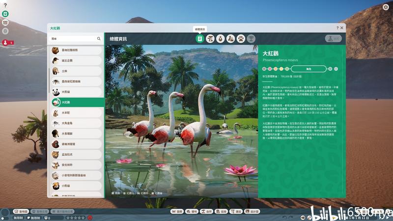393x221 pixels.
Task: Click the pink conservation status dot
Action: click(270, 69)
